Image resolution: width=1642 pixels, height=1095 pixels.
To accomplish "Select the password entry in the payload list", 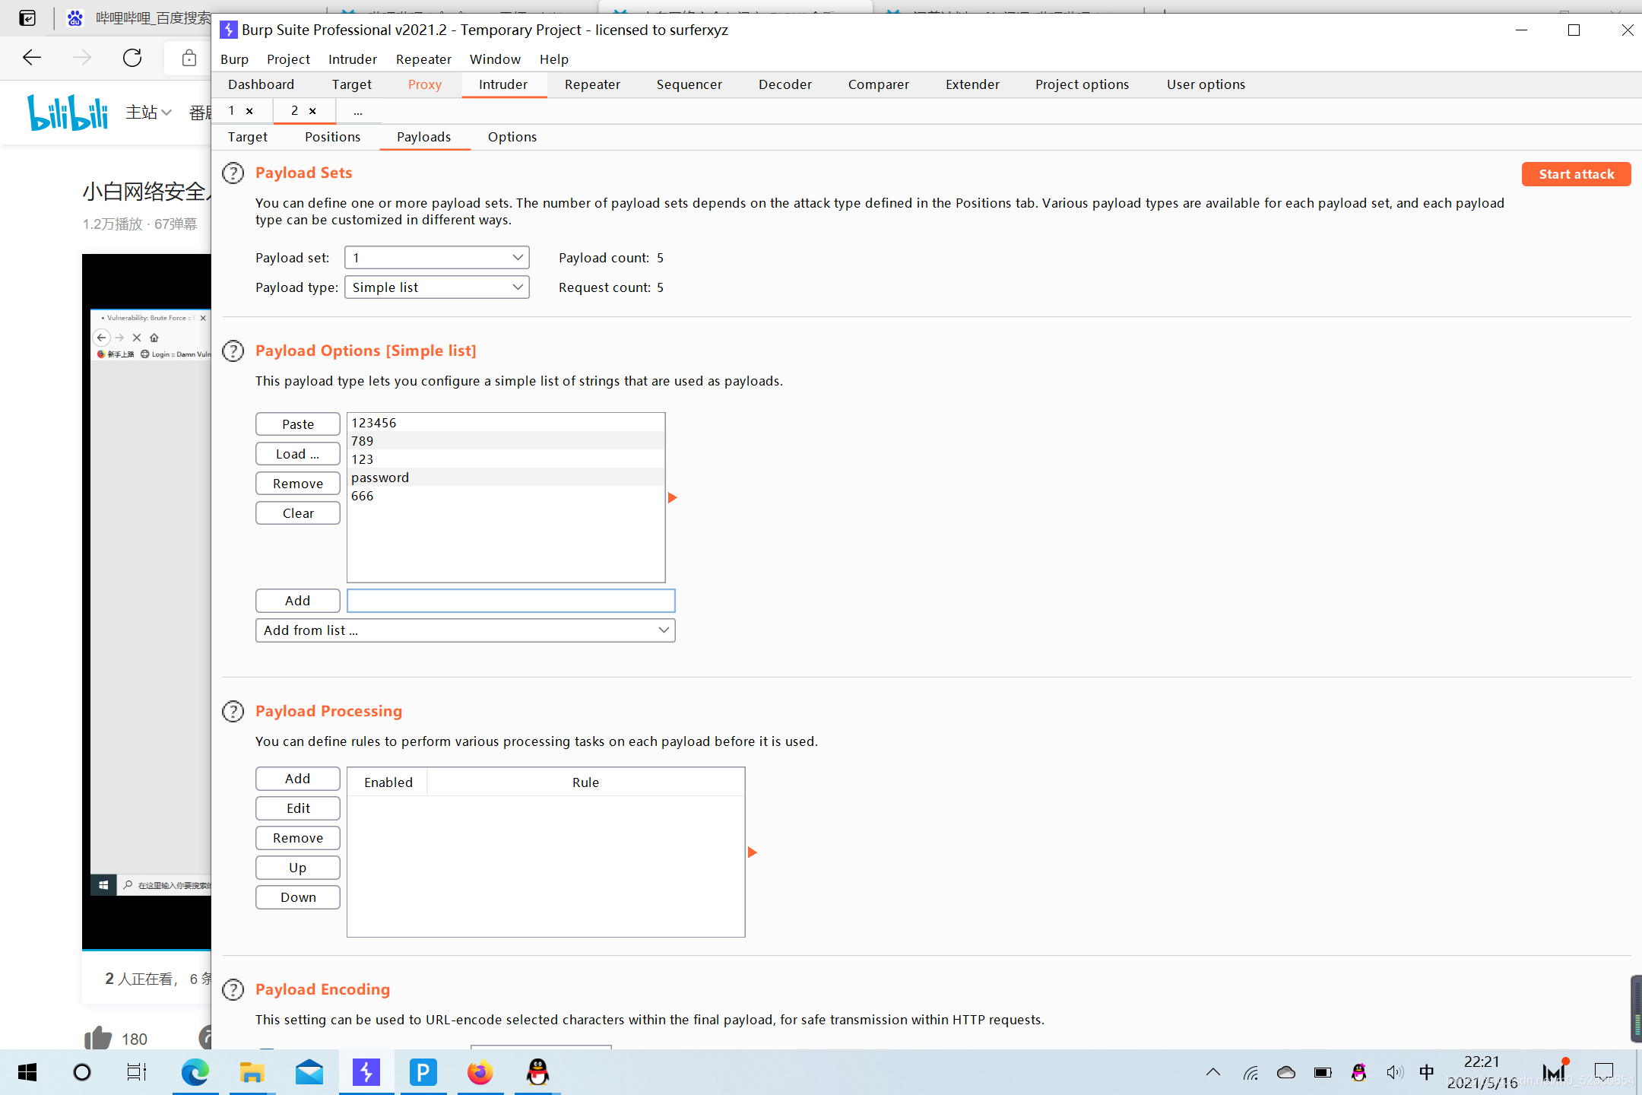I will coord(380,478).
